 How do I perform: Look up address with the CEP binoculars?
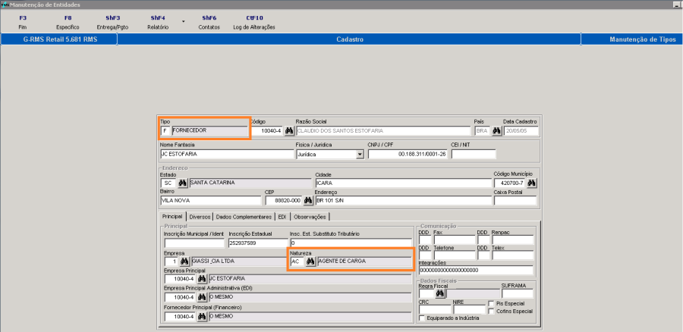pos(308,201)
